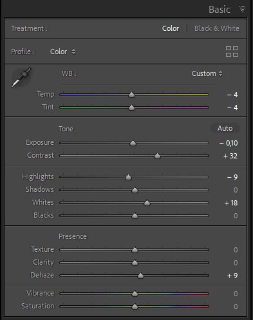Screen dimensions: 253x320
Task: Click the Contrast slider handle
Action: [157, 156]
